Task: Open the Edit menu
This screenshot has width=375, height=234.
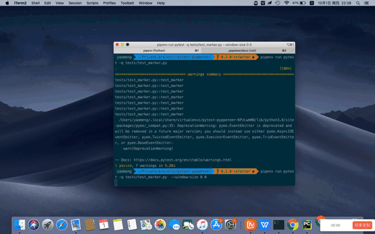Action: pos(48,3)
